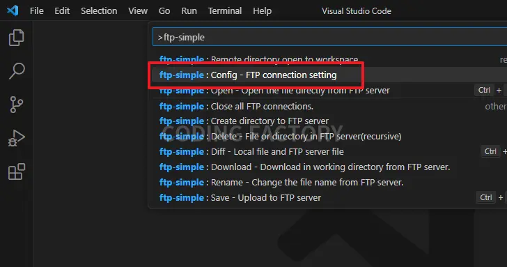Choose Save - Upload to FTP server
Viewport: 507px width, 267px height.
click(x=327, y=197)
